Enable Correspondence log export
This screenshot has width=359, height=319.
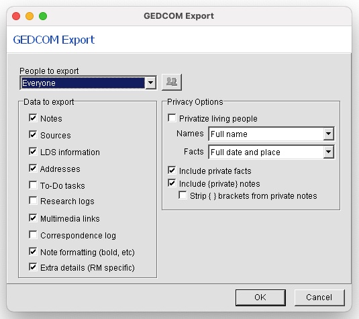33,234
